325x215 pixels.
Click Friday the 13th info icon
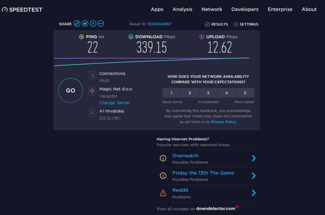tap(163, 175)
